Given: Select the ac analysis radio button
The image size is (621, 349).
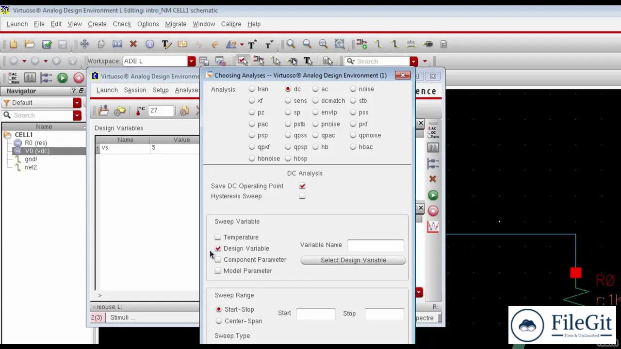Looking at the screenshot, I should pos(315,89).
